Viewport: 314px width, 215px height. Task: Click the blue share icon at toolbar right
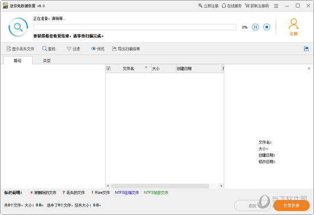click(306, 49)
